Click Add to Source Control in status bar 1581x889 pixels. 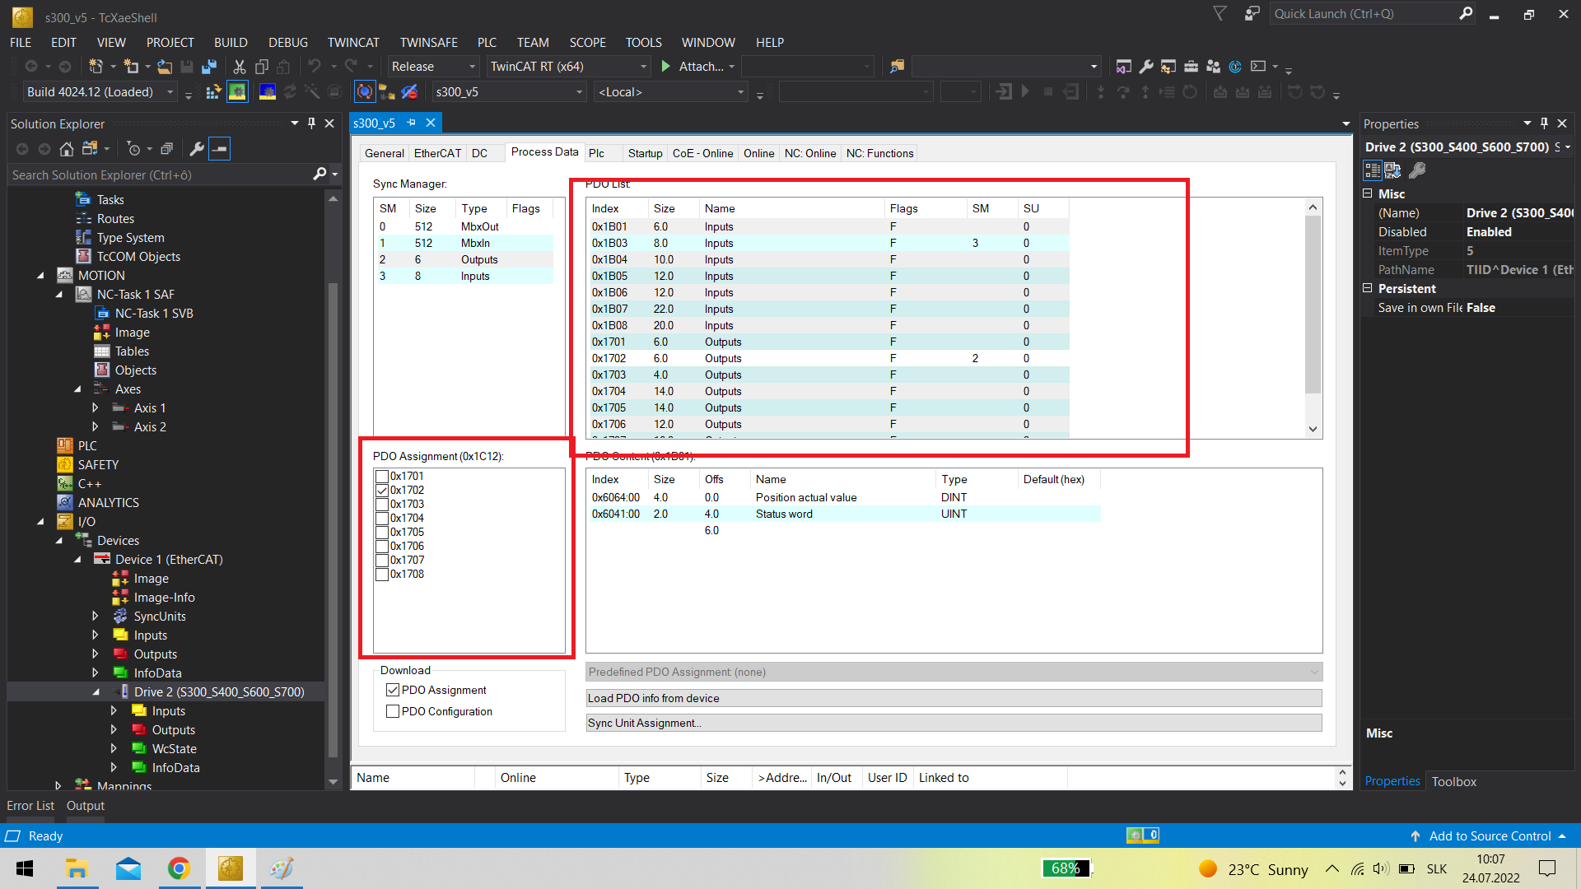1490,836
